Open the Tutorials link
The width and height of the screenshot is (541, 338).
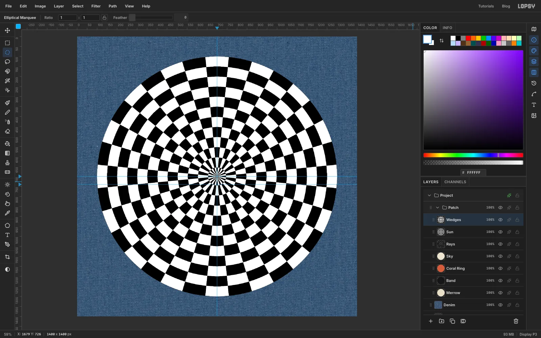(x=486, y=6)
